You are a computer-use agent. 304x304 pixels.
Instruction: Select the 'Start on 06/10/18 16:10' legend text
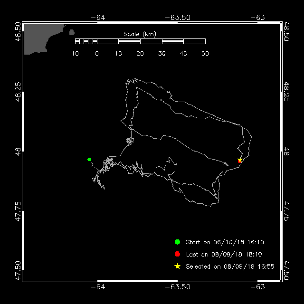(225, 242)
